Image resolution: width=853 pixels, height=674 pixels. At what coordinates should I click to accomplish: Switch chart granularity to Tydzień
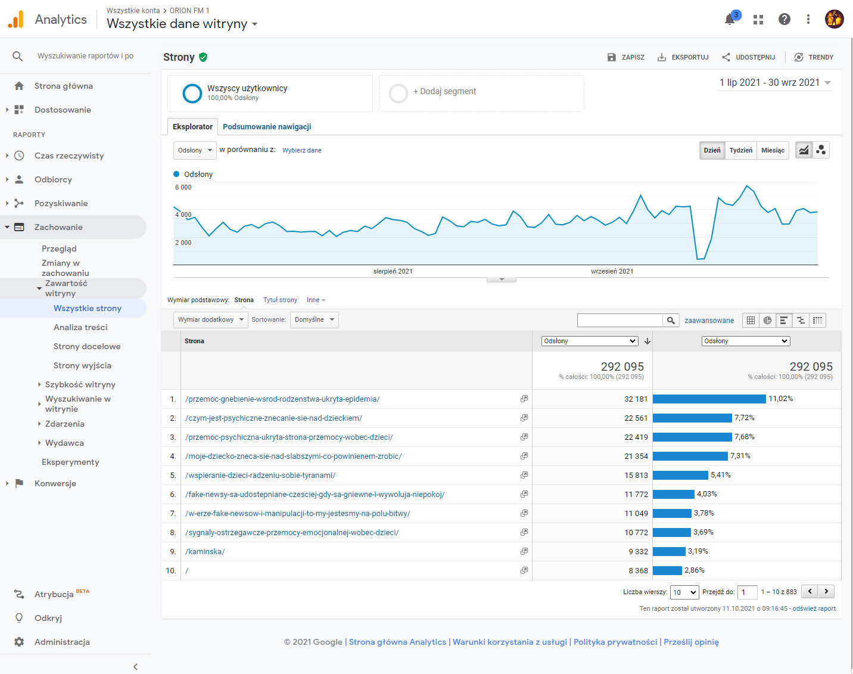point(740,150)
